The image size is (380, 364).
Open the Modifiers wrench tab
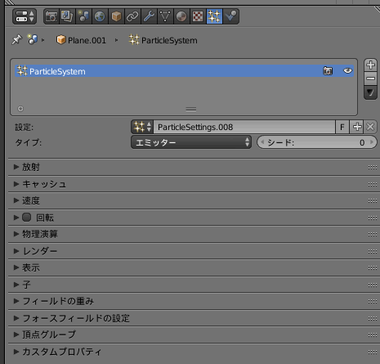click(x=149, y=16)
